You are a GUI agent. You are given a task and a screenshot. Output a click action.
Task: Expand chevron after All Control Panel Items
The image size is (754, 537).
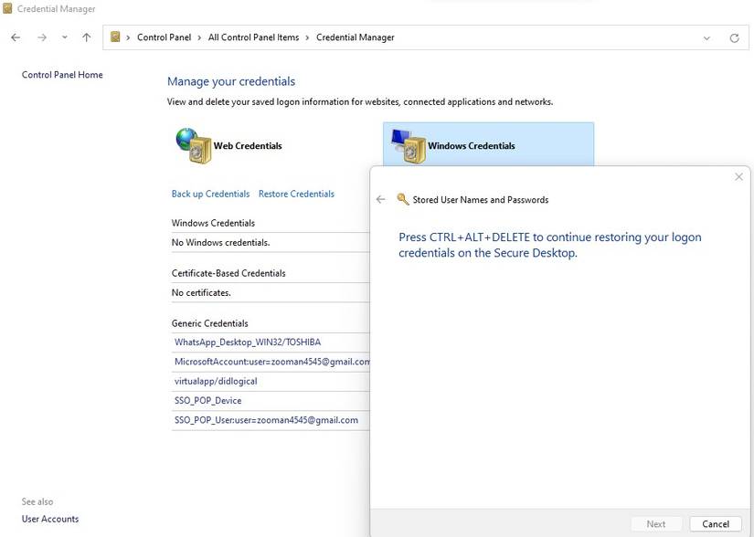[307, 37]
